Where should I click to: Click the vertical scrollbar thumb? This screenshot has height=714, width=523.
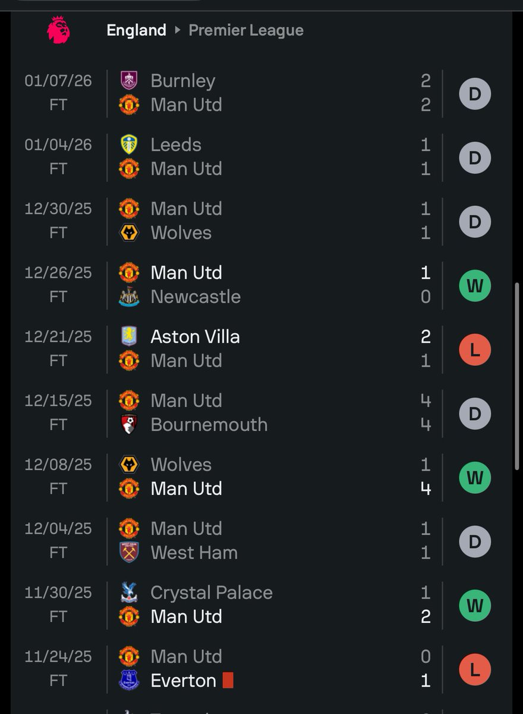coord(516,378)
